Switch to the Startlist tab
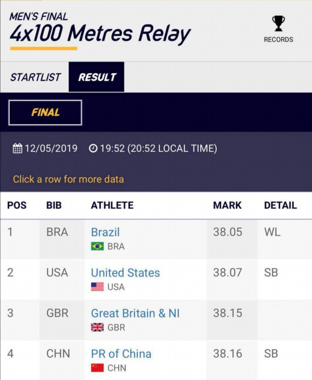The width and height of the screenshot is (312, 380). [35, 77]
